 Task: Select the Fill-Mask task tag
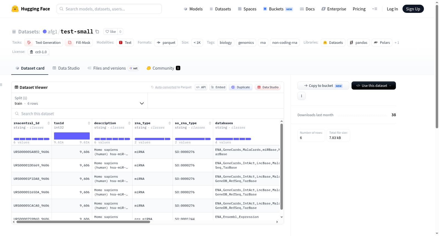79,42
